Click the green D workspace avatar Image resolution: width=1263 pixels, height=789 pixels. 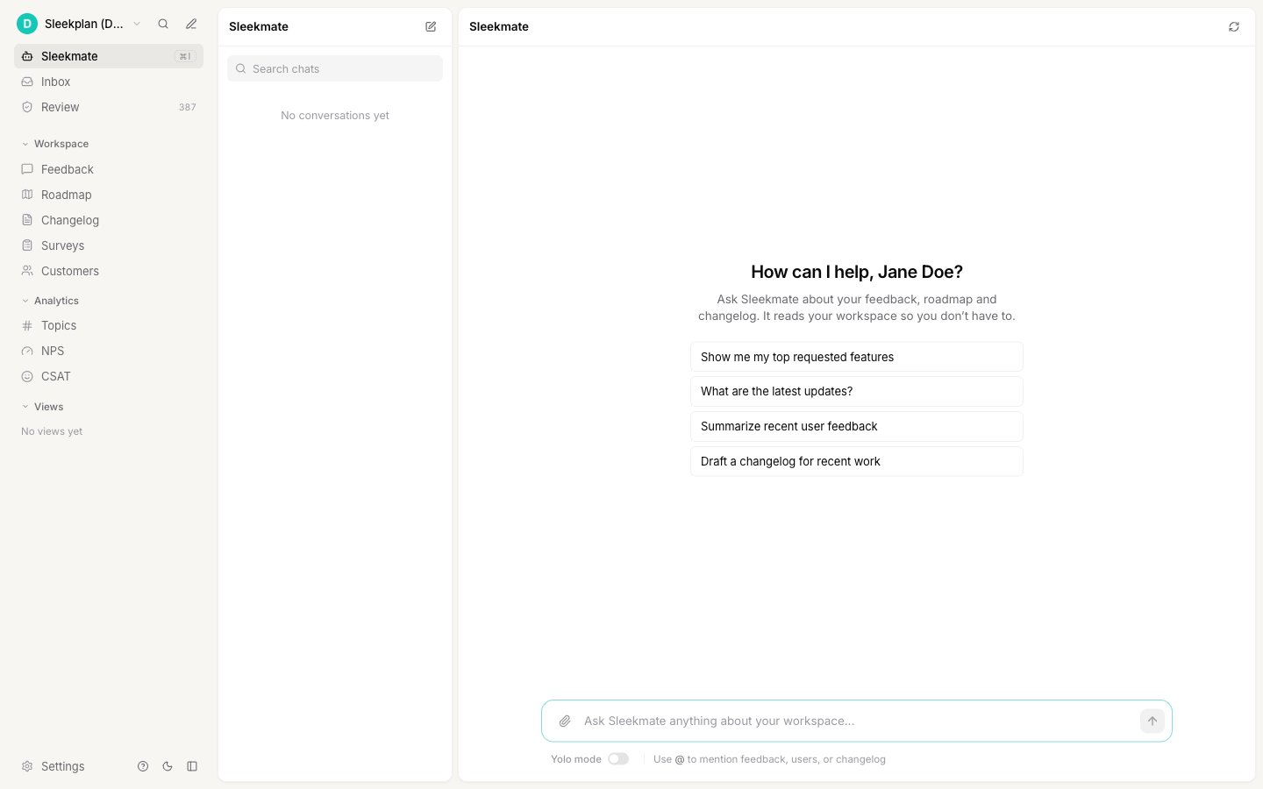click(27, 24)
